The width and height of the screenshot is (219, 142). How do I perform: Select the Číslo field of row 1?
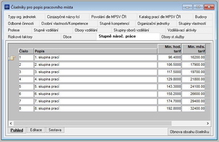26,57
